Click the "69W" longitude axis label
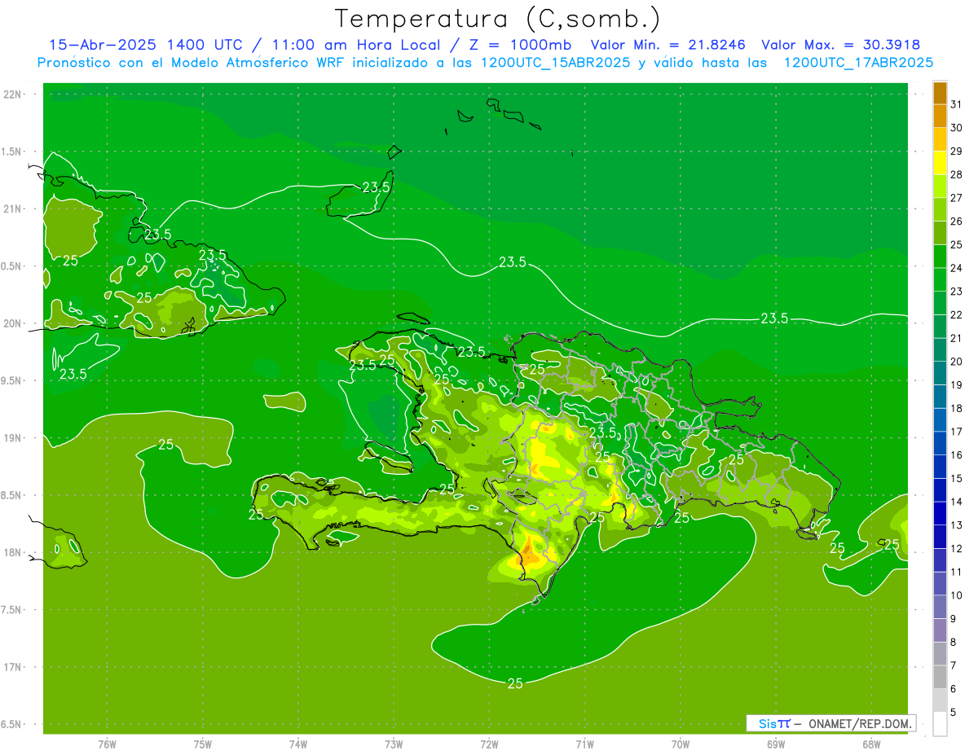978x755 pixels. [775, 744]
